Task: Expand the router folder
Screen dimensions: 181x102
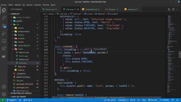Action: pyautogui.click(x=24, y=42)
